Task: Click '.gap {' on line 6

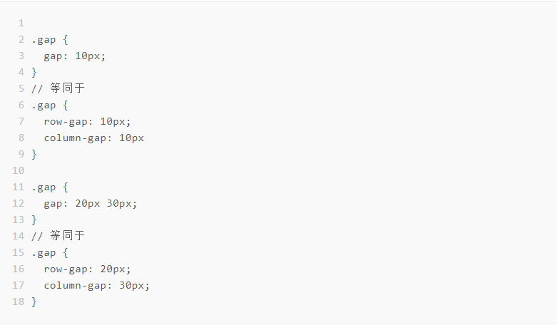Action: tap(49, 105)
